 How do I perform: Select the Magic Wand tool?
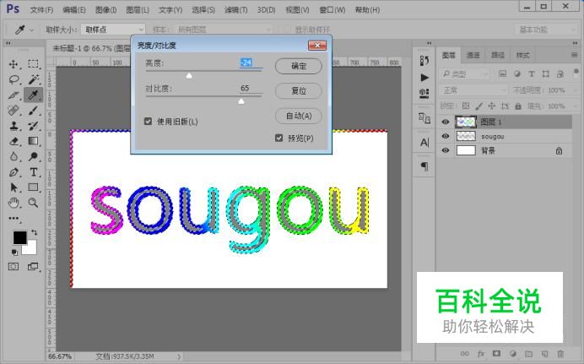point(34,79)
